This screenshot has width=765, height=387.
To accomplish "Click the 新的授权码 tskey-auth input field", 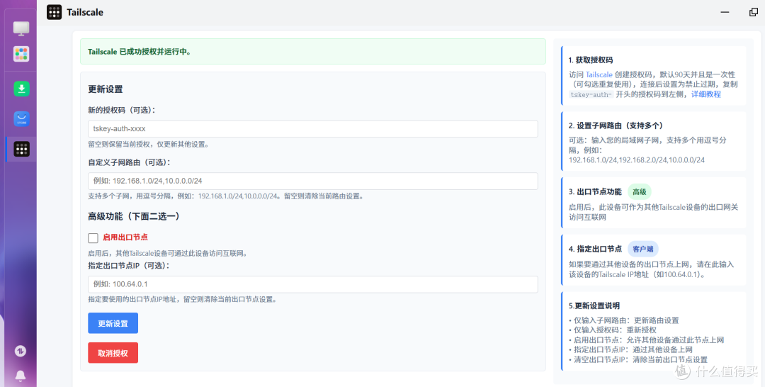I will click(x=313, y=129).
